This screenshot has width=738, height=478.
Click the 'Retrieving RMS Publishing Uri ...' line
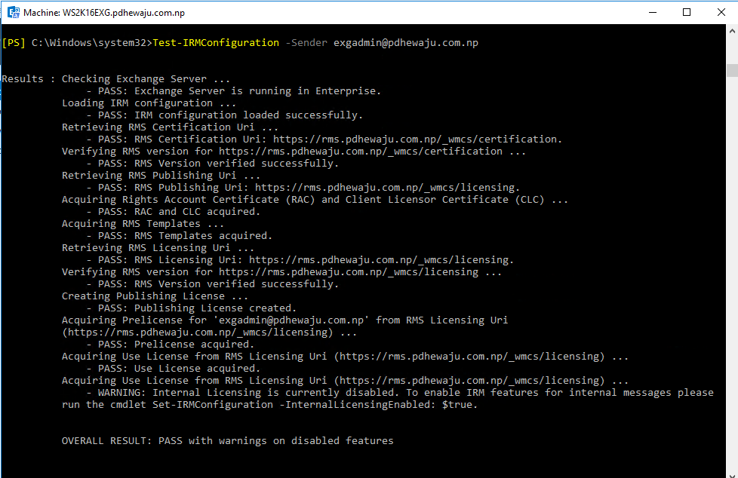pos(161,176)
